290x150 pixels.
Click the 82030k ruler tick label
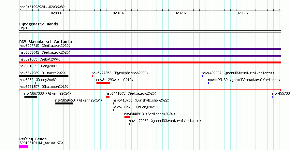[243, 13]
